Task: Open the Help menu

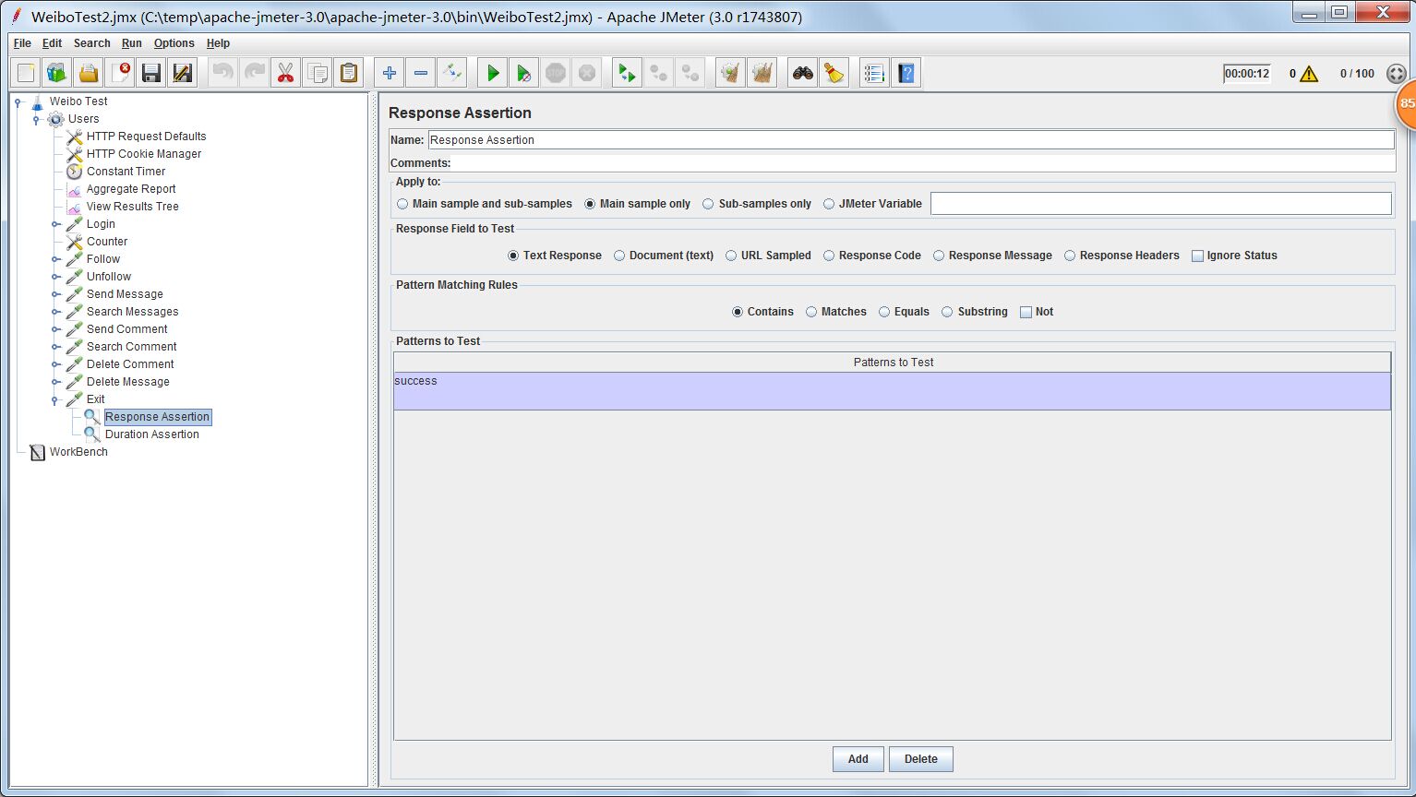Action: pos(219,43)
